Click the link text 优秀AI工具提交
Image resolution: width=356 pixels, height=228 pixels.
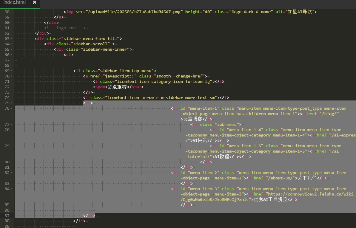pyautogui.click(x=271, y=200)
